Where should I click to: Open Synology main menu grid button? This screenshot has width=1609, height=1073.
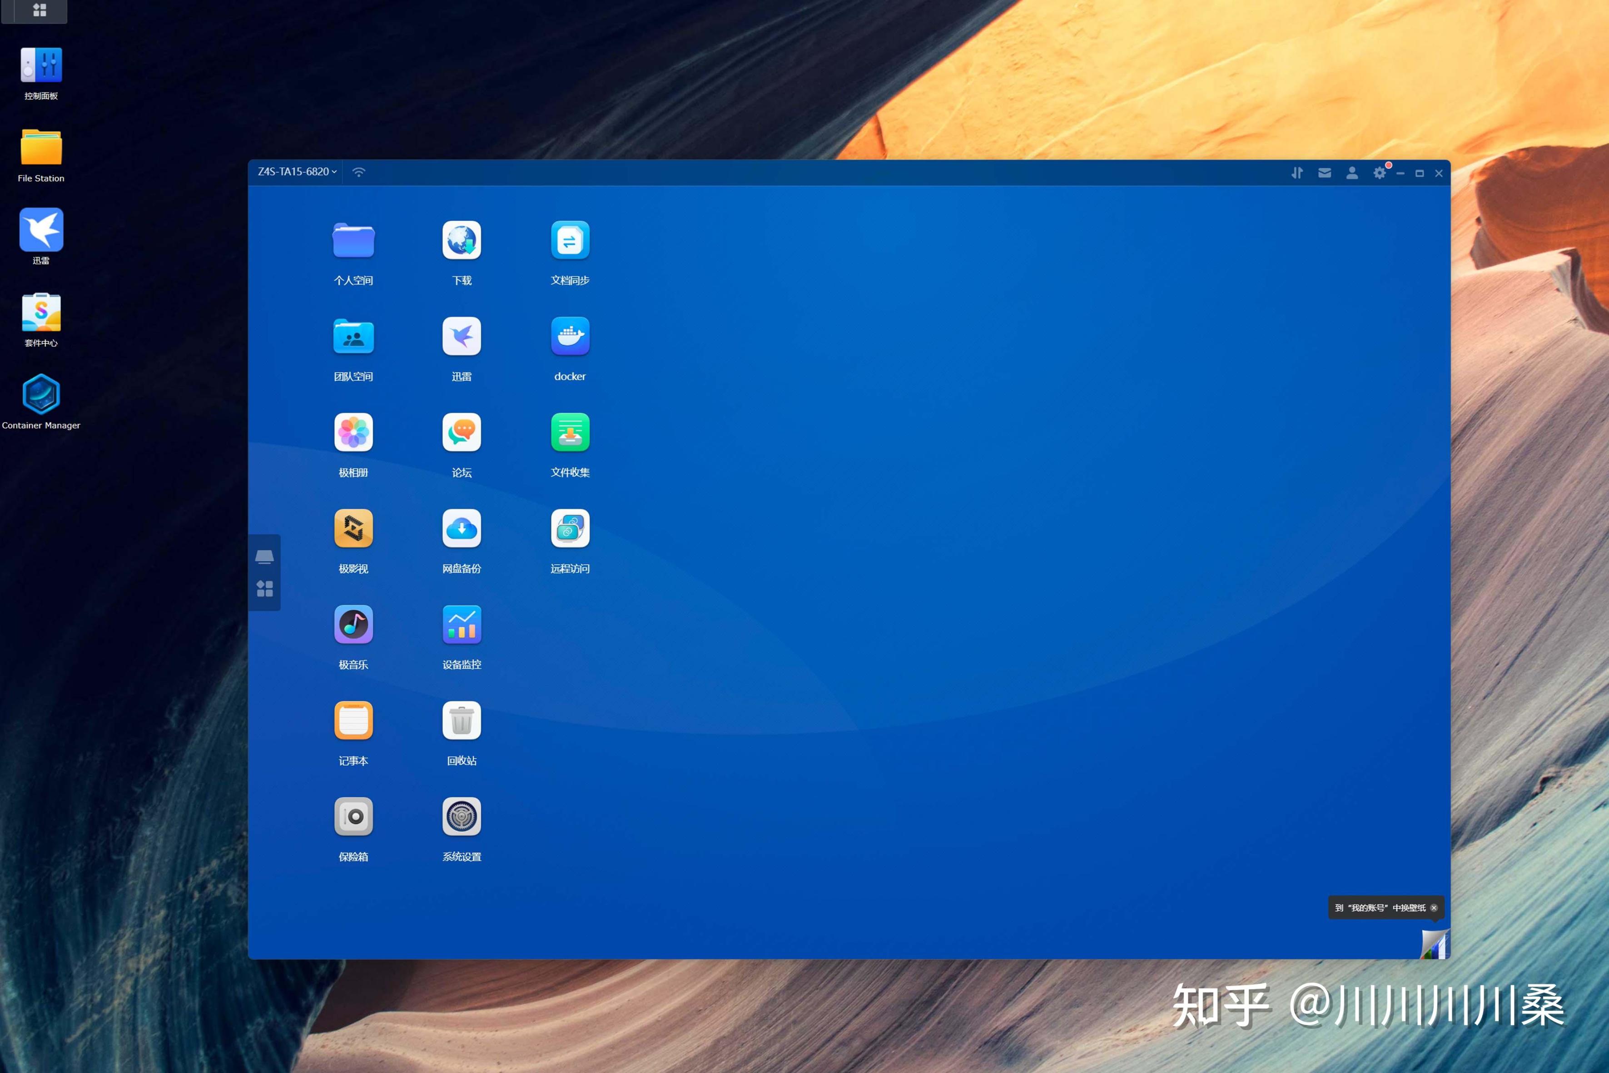pos(40,10)
